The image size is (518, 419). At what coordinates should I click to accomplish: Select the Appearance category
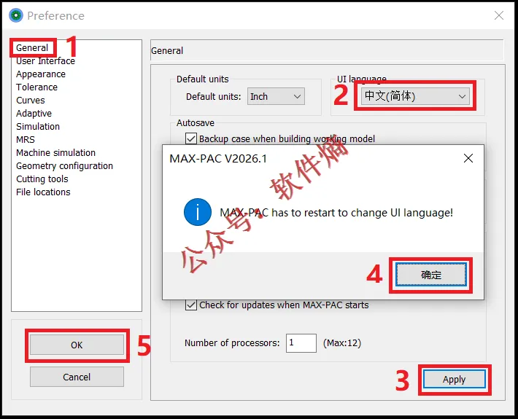(41, 74)
